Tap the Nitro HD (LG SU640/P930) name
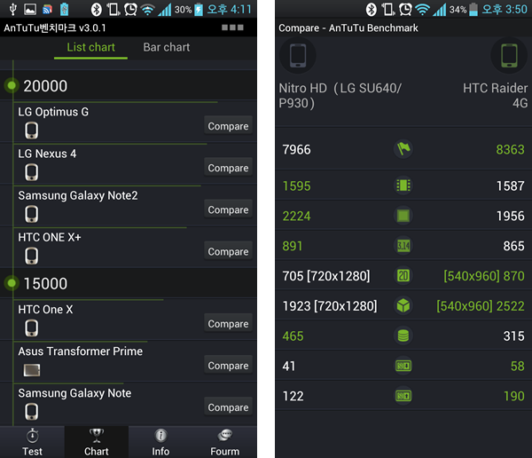 [340, 96]
